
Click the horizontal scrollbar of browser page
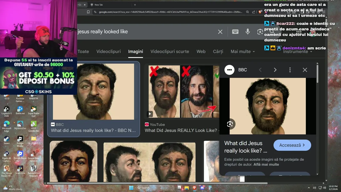pos(157,183)
